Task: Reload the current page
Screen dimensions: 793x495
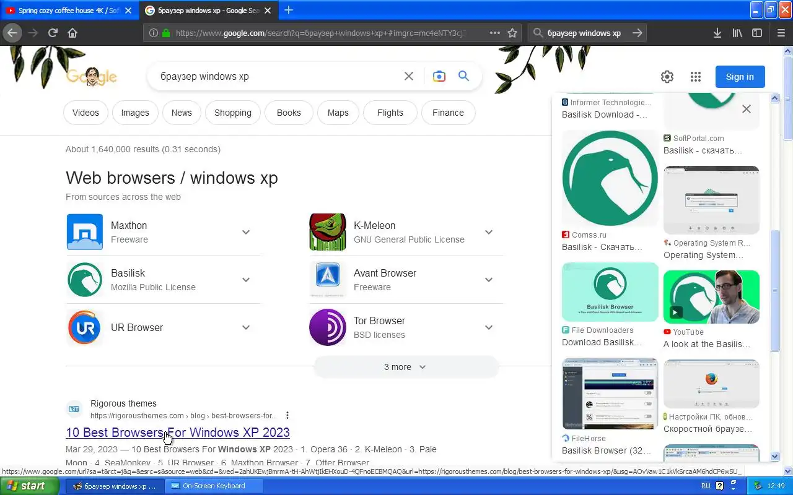Action: point(53,33)
